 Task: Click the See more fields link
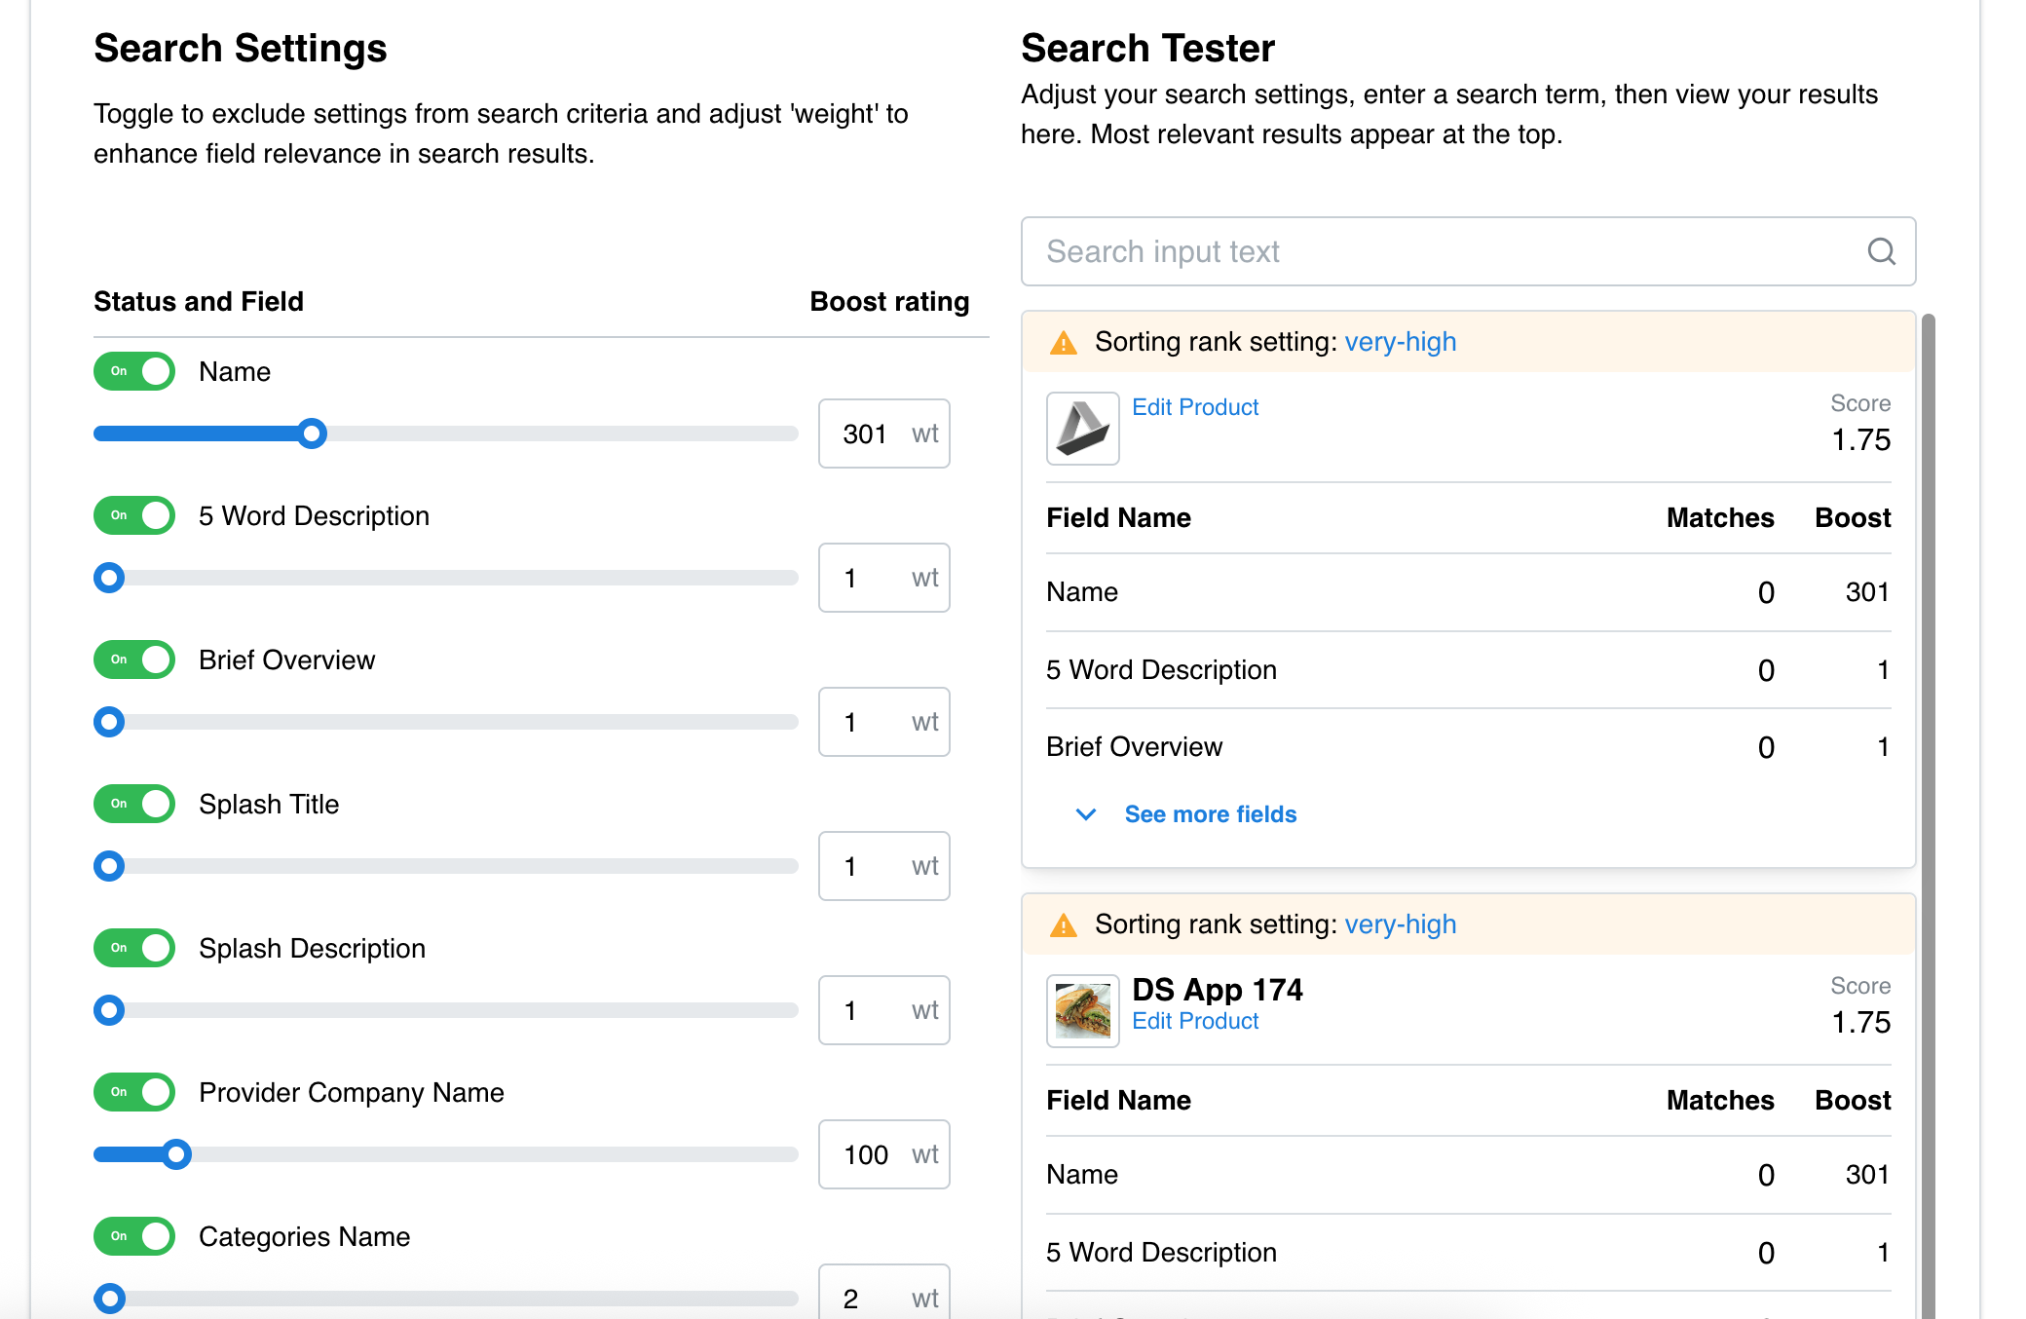coord(1210,814)
